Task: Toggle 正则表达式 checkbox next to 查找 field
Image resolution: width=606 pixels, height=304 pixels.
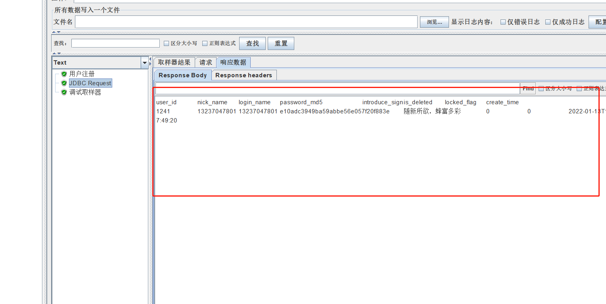Action: point(205,44)
